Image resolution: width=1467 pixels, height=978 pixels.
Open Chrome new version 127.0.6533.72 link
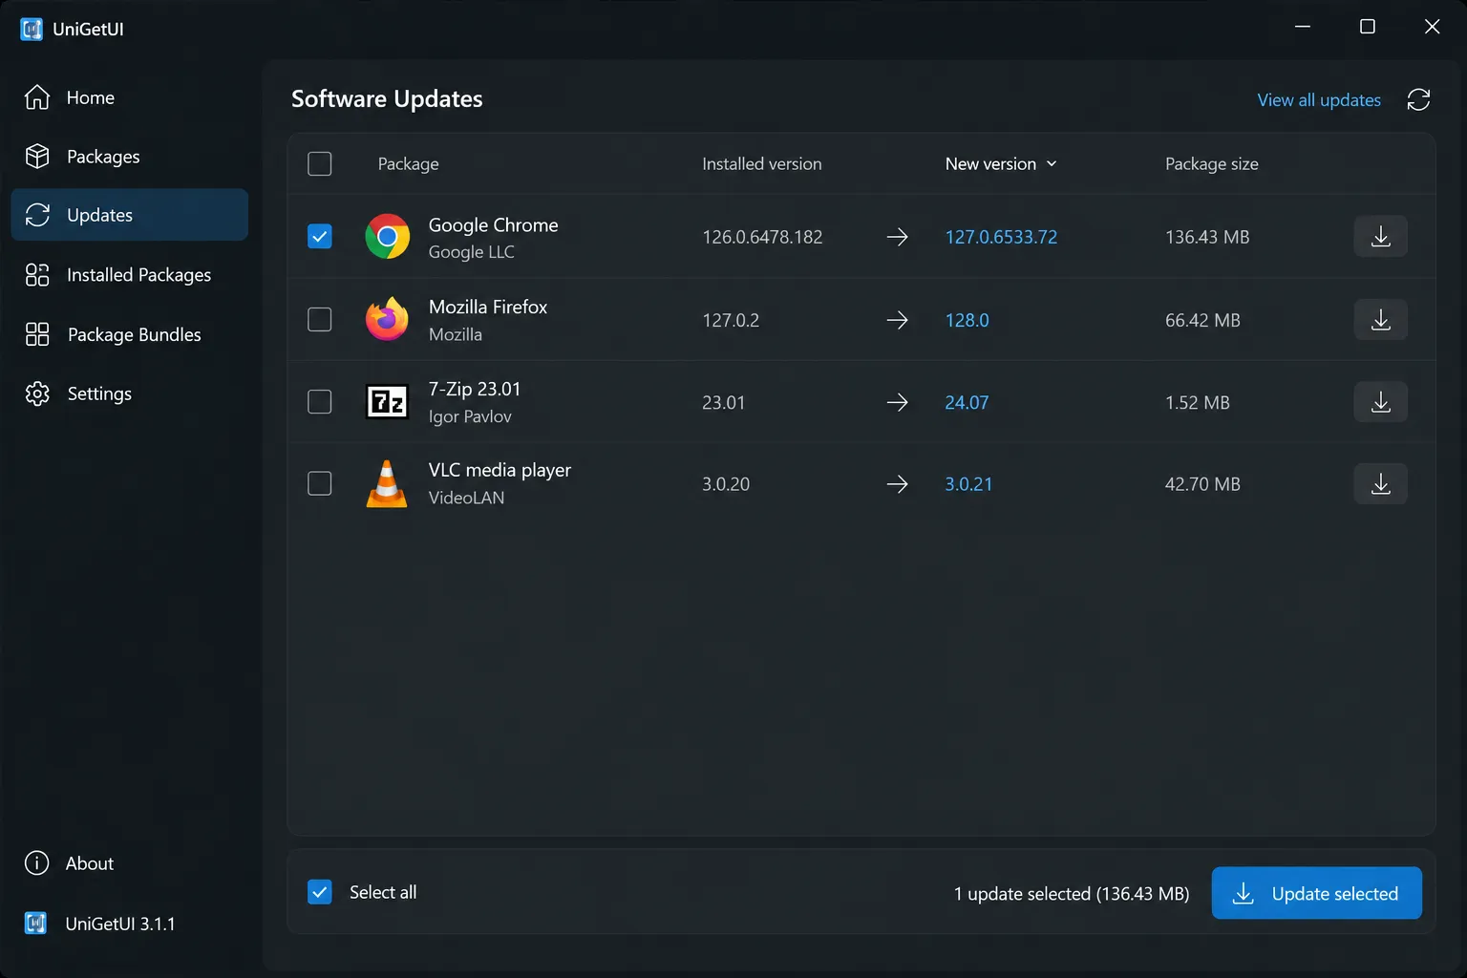click(1001, 237)
